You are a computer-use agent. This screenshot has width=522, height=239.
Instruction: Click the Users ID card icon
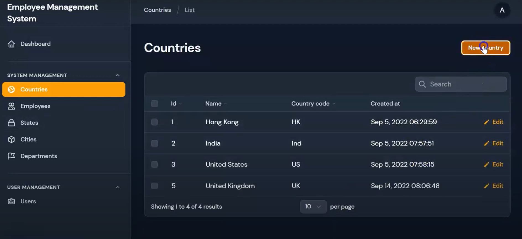(x=11, y=201)
